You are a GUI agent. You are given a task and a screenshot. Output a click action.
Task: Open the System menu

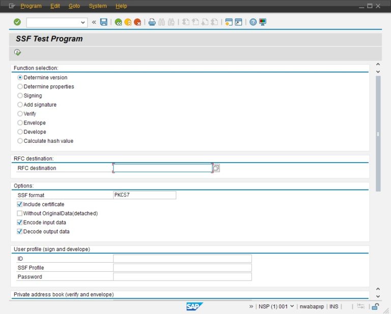(x=98, y=6)
